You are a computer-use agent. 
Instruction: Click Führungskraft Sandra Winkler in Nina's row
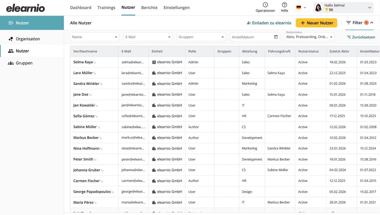279,148
